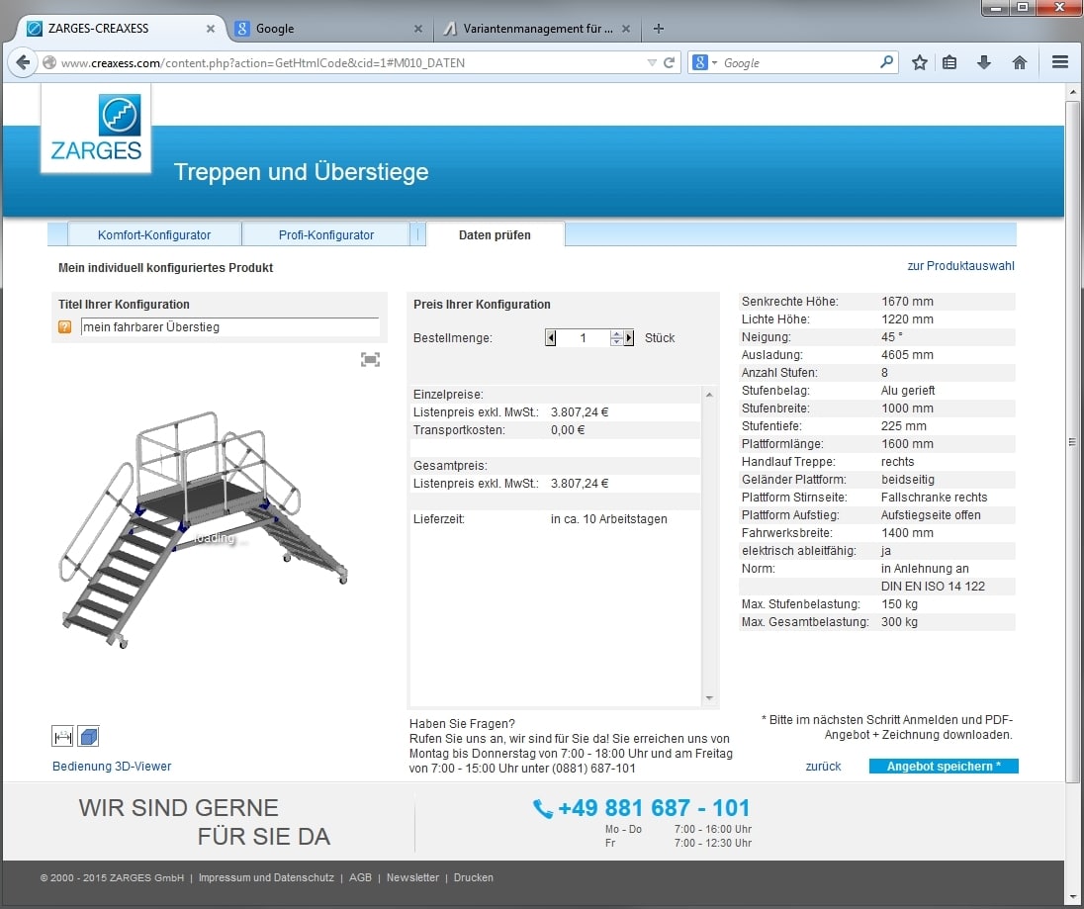Show dimensions with the measurement icon
The height and width of the screenshot is (909, 1084).
coord(63,737)
